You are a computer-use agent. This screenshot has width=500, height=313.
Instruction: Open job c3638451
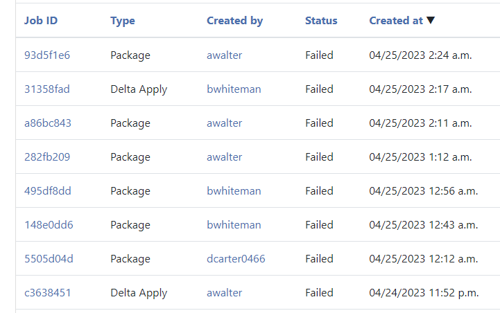[x=48, y=293]
